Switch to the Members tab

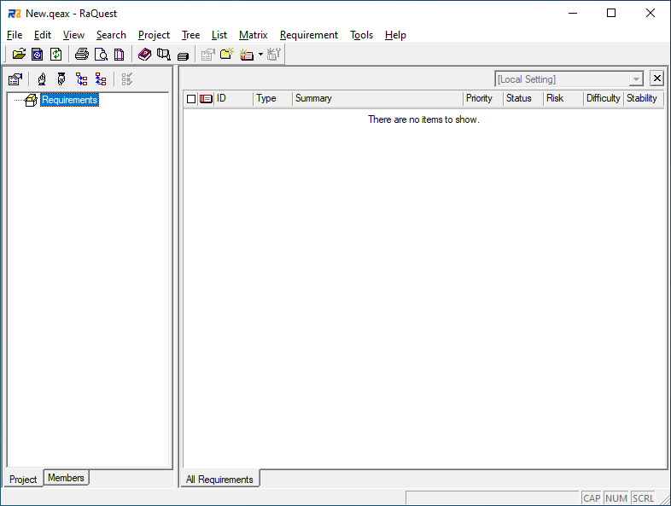[66, 478]
